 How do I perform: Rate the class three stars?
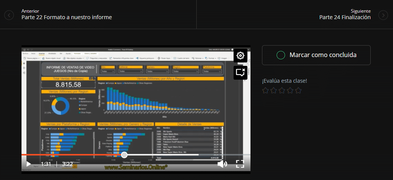[x=282, y=91]
